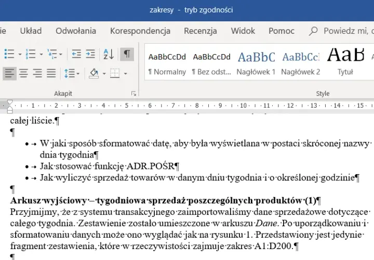The image size is (374, 260).
Task: Open numbering style dropdown arrow
Action: [41, 54]
